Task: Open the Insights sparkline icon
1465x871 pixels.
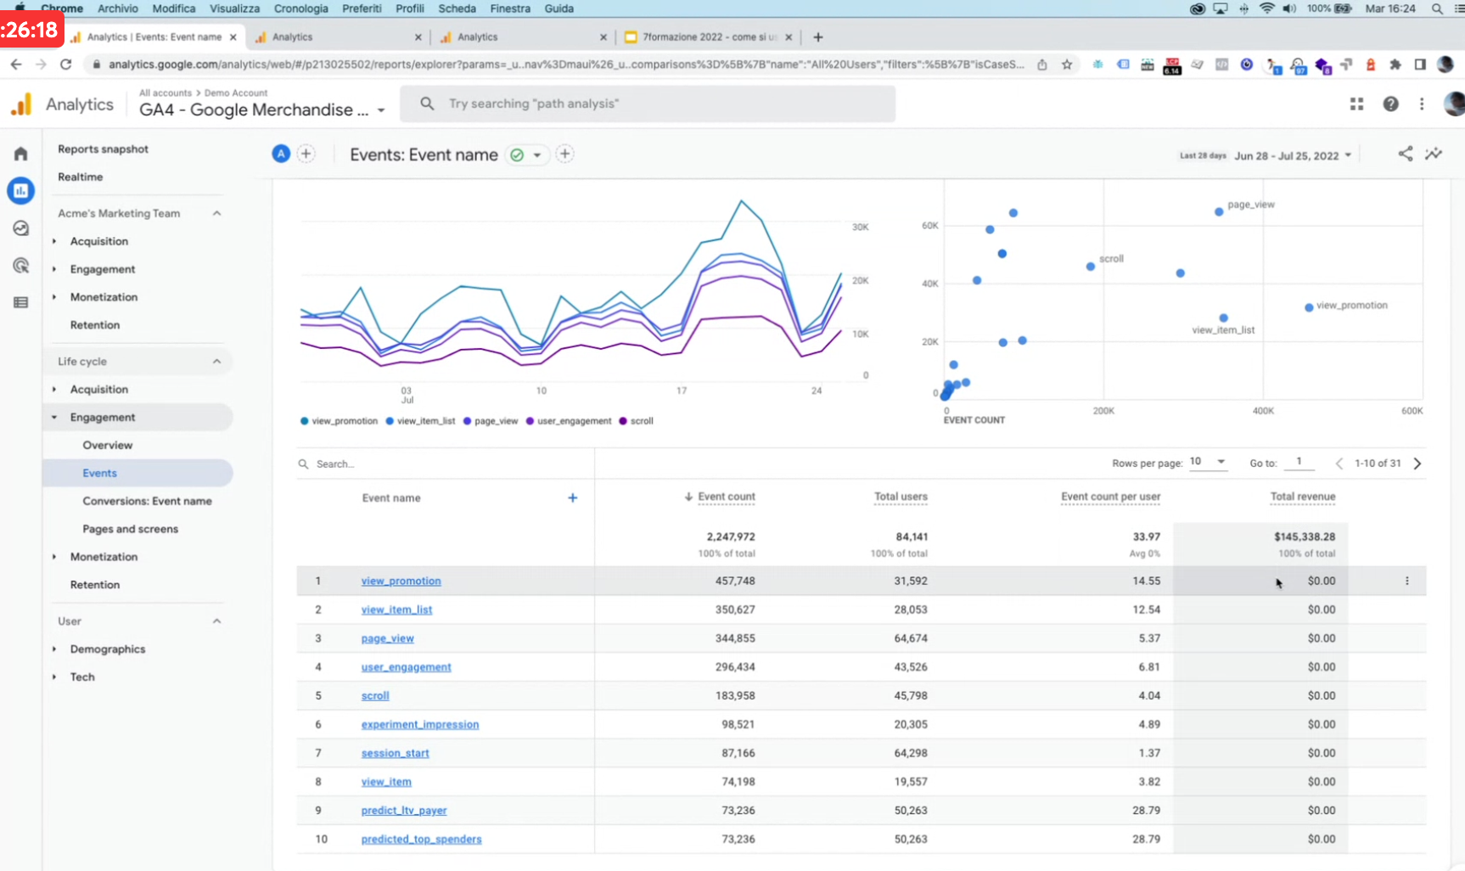Action: (x=1434, y=154)
